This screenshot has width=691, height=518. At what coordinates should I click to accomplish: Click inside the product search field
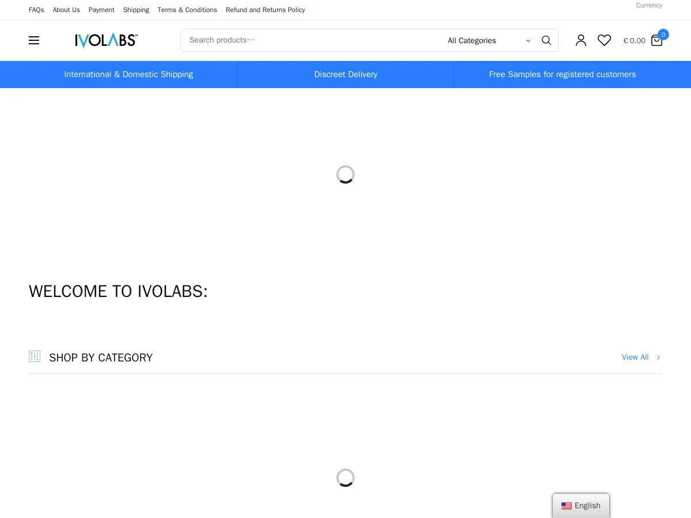(x=288, y=40)
